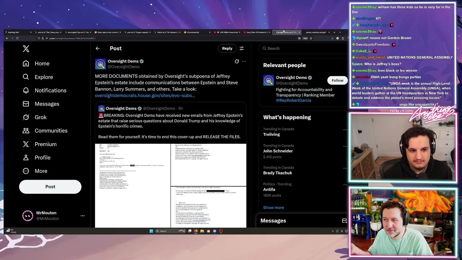This screenshot has height=260, width=462.
Task: Click the Oversight Dems avatar on the post
Action: [x=100, y=64]
